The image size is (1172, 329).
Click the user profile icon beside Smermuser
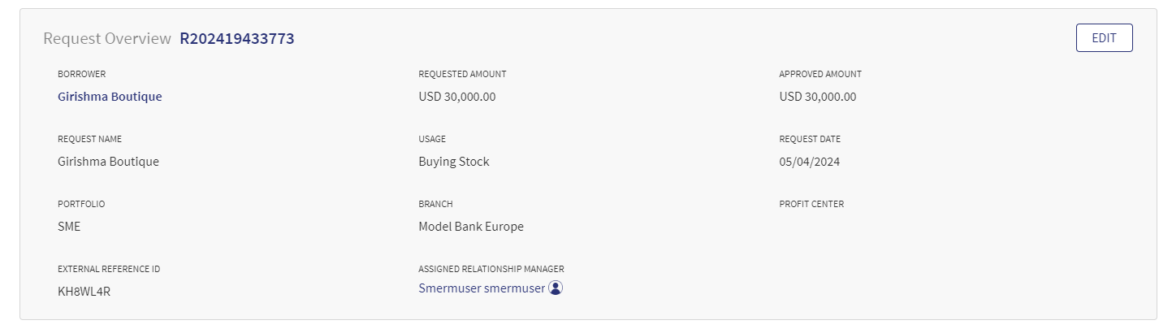coord(556,288)
